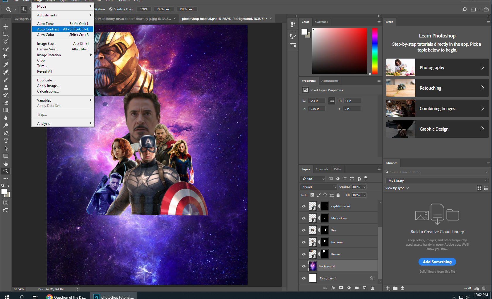Open the Fill dropdown arrow
This screenshot has height=299, width=492.
[364, 195]
